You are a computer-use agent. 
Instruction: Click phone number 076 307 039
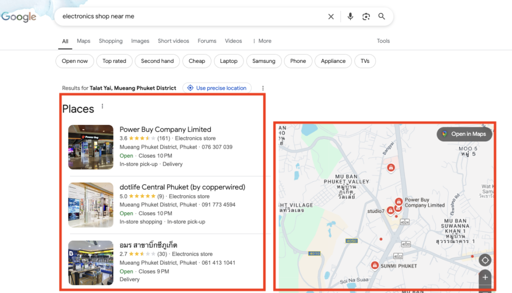point(217,147)
